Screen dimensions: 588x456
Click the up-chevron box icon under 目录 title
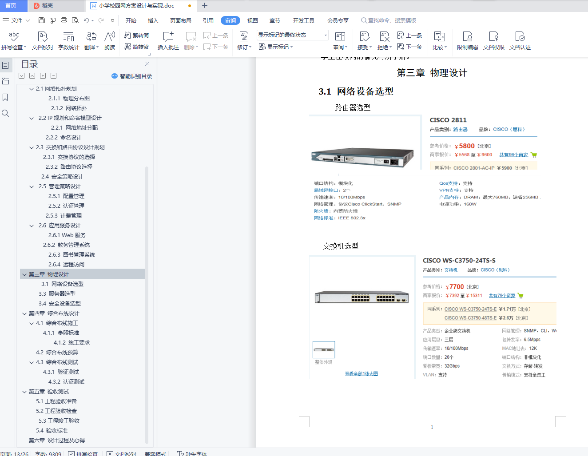pyautogui.click(x=32, y=76)
